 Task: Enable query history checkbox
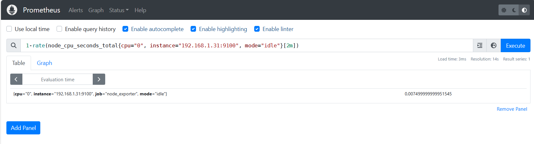tap(59, 29)
